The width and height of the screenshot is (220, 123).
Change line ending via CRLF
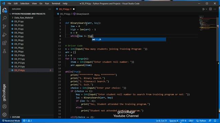pos(191,121)
